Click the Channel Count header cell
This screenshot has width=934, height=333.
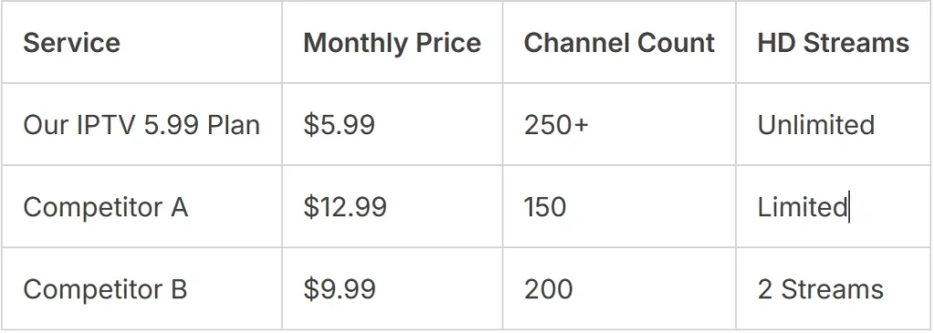pyautogui.click(x=619, y=42)
